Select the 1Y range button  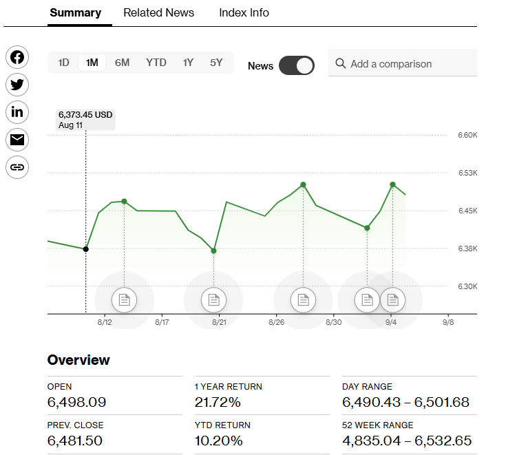188,63
